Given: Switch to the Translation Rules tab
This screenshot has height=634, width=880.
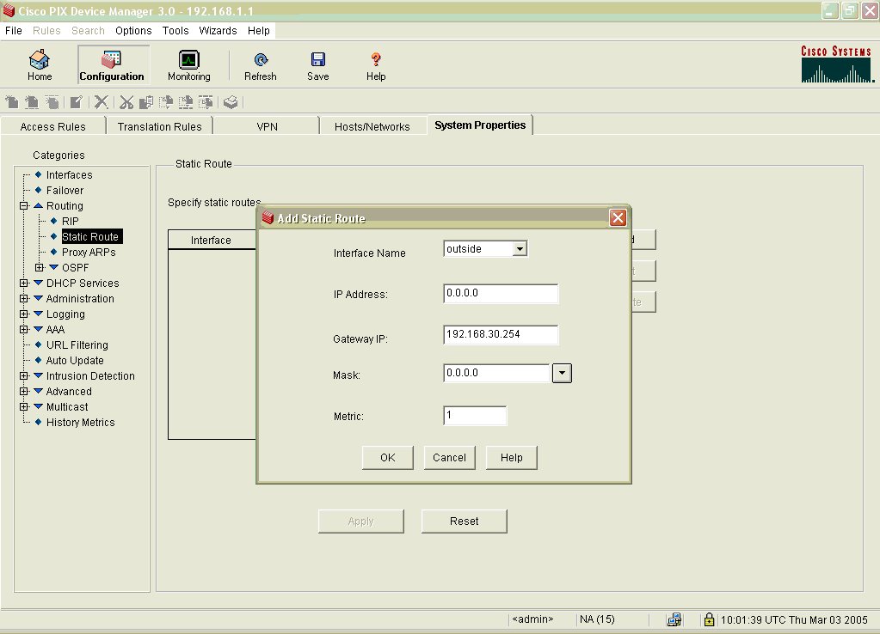Looking at the screenshot, I should point(159,126).
